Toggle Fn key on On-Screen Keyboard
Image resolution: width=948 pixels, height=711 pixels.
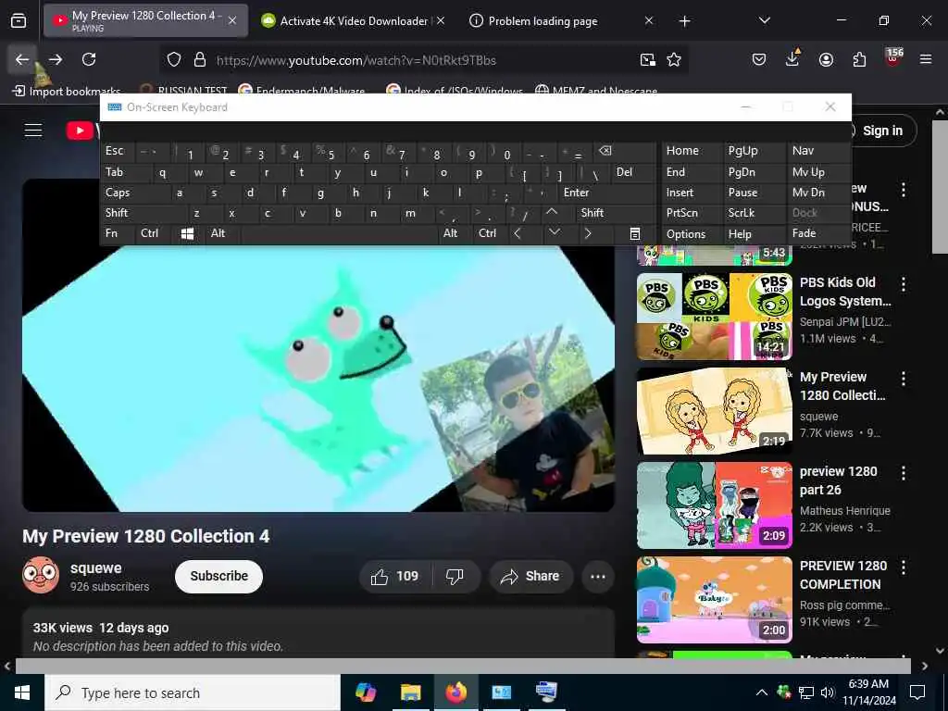coord(118,233)
